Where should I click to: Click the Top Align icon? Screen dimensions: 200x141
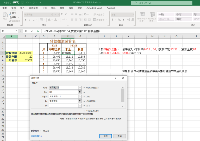point(72,14)
